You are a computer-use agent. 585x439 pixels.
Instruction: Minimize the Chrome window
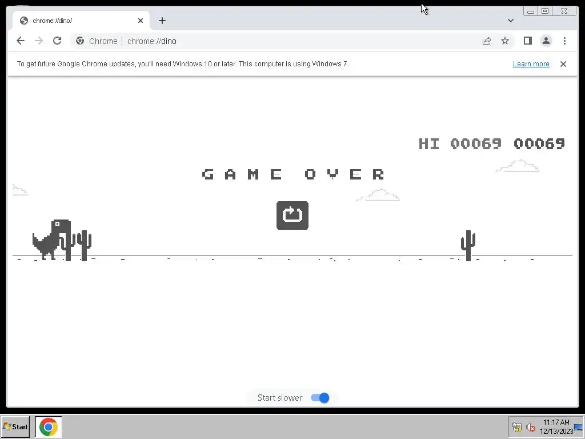tap(531, 11)
